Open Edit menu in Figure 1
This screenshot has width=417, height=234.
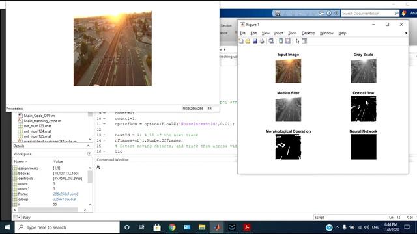(x=253, y=33)
